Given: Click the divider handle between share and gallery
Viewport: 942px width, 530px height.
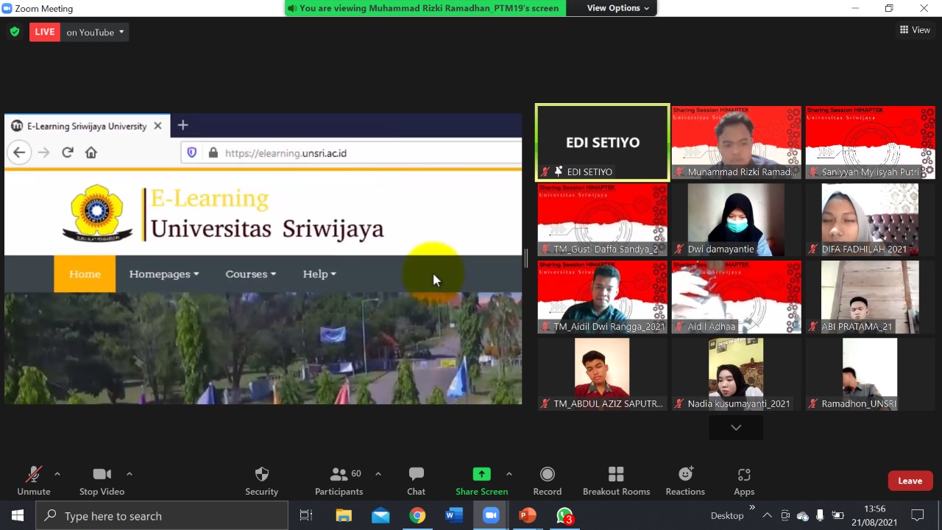Looking at the screenshot, I should (x=526, y=258).
